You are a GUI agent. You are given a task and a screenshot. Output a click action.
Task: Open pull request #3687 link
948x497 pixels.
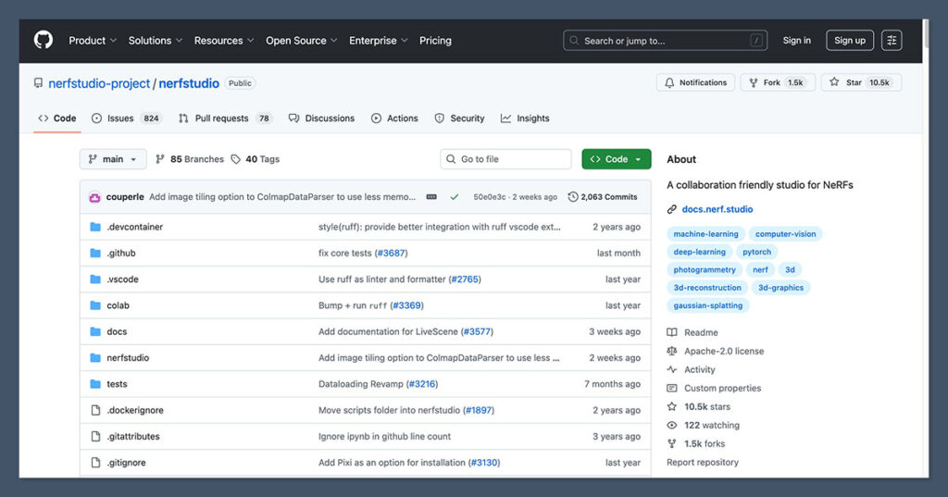[392, 253]
